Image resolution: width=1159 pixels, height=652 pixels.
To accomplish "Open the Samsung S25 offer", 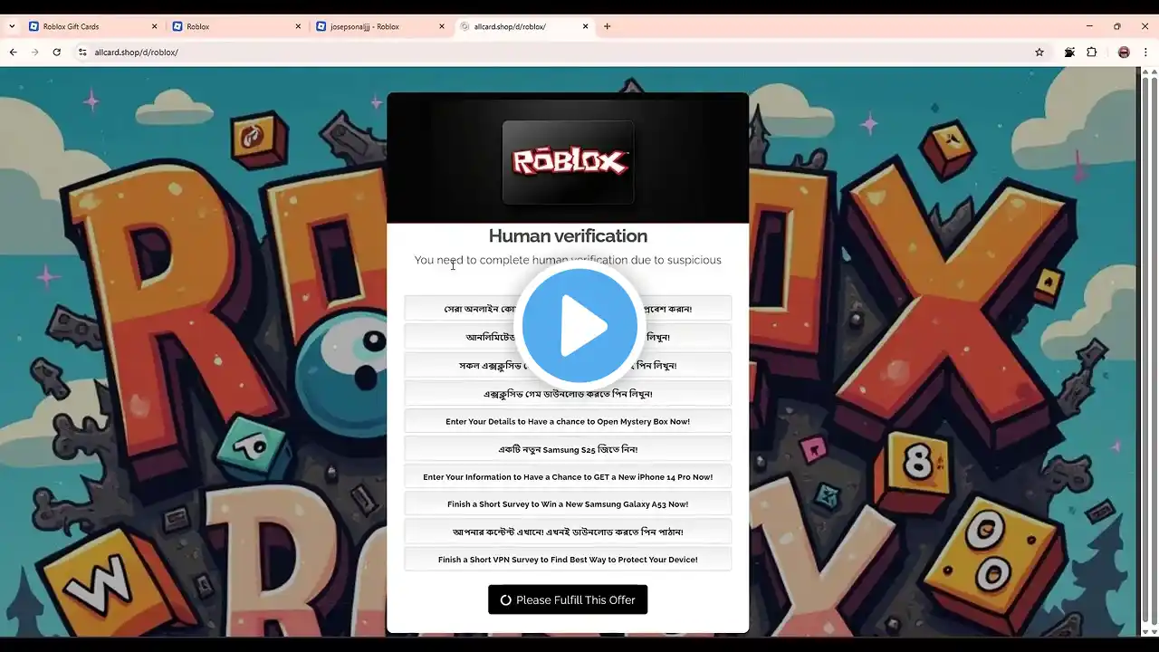I will 568,449.
